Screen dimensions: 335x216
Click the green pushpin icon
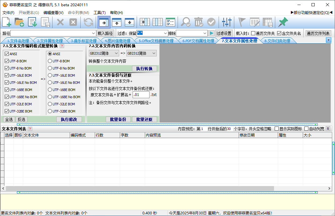click(283, 22)
